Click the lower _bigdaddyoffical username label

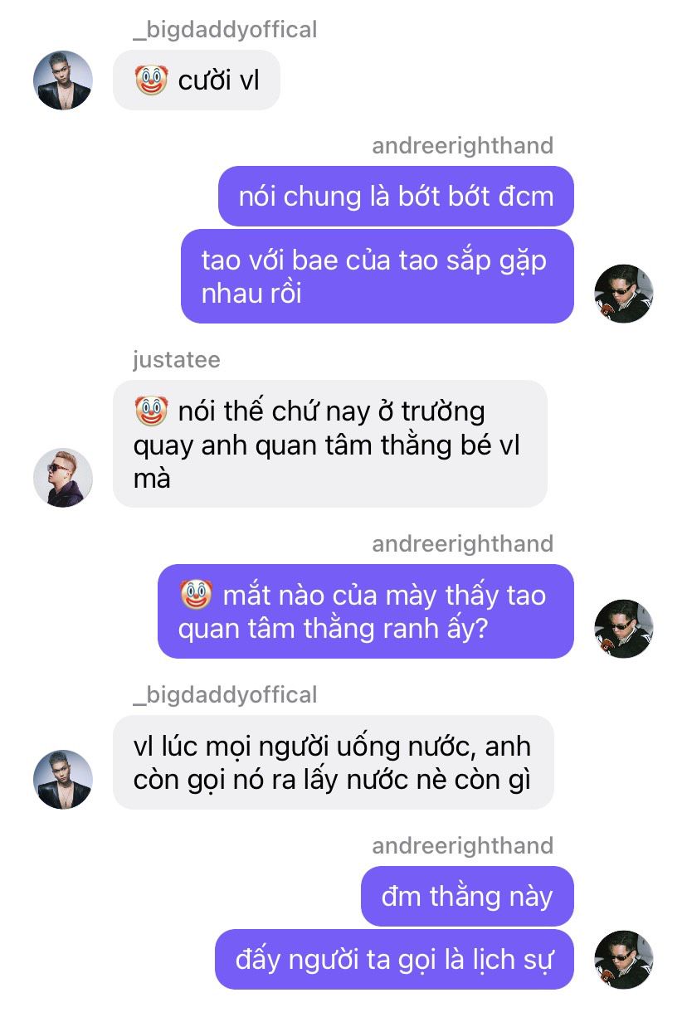tap(225, 694)
